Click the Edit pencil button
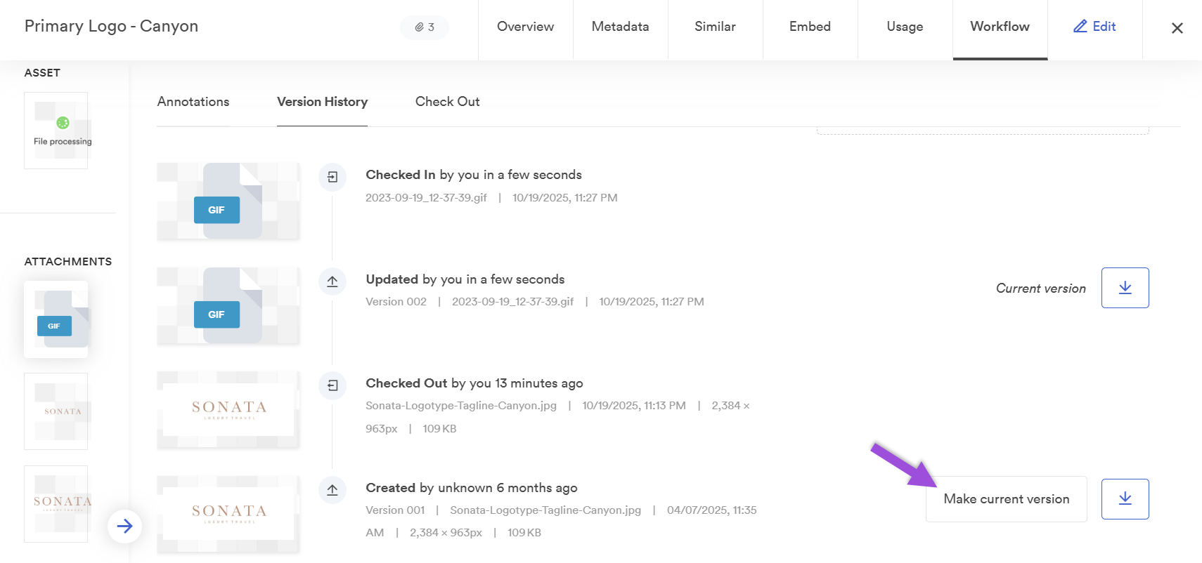 [x=1094, y=27]
